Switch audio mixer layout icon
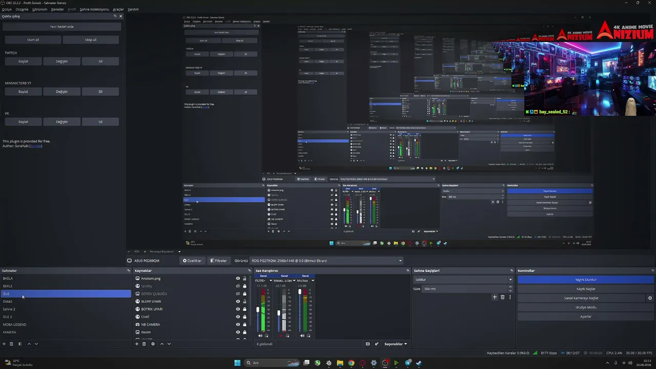This screenshot has width=656, height=369. pos(367,344)
